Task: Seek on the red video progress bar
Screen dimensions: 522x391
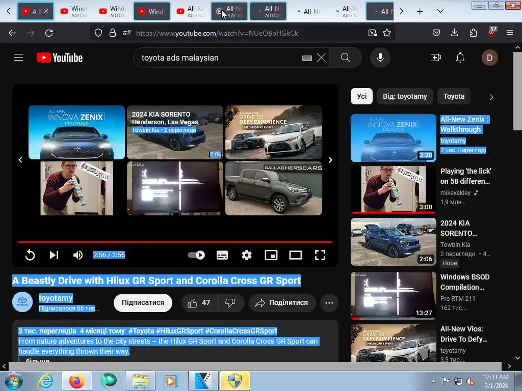Action: pos(175,242)
